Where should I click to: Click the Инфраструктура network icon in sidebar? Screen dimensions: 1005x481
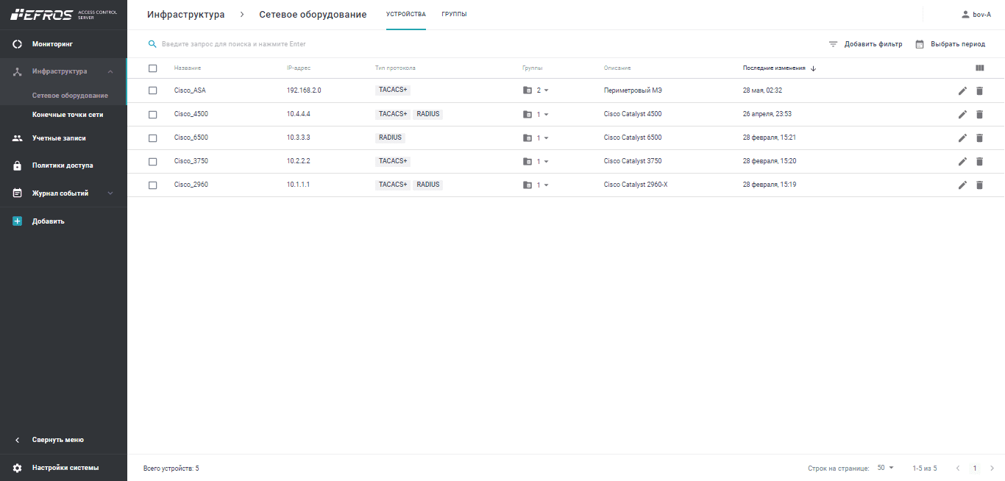[18, 71]
